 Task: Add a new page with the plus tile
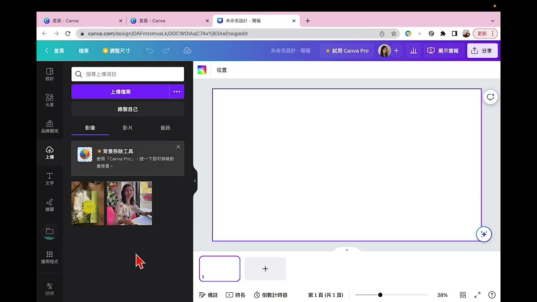(265, 269)
